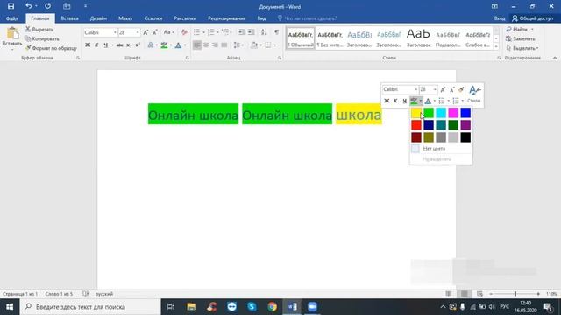The width and height of the screenshot is (561, 315).
Task: Switch to Ссылки tab
Action: click(x=153, y=18)
